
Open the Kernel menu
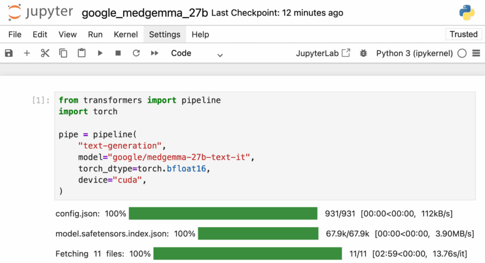(126, 35)
